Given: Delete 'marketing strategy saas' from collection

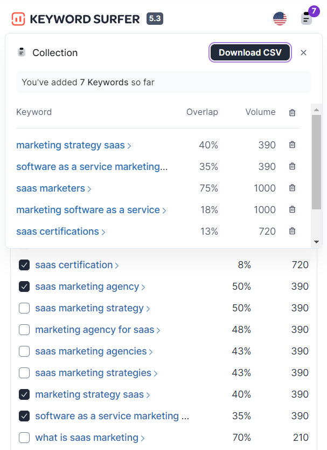Looking at the screenshot, I should pos(292,145).
